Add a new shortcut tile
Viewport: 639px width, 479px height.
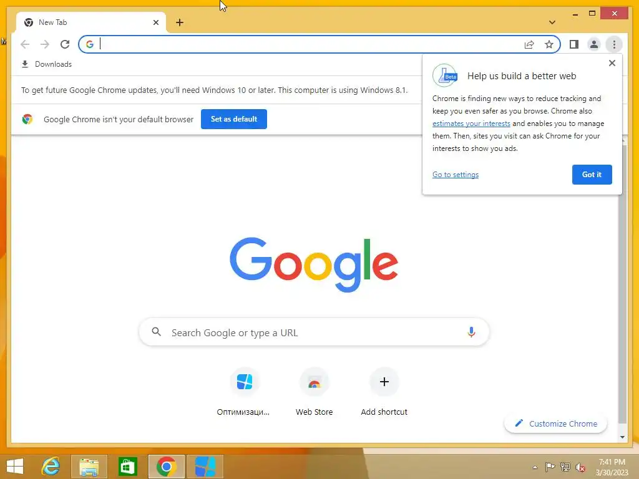384,392
